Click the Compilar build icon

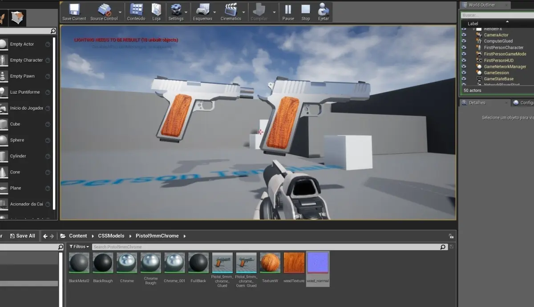(259, 9)
